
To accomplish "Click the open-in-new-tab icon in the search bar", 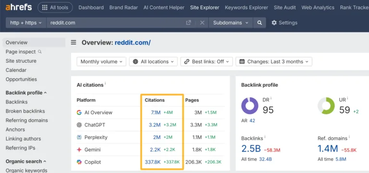I will [188, 23].
